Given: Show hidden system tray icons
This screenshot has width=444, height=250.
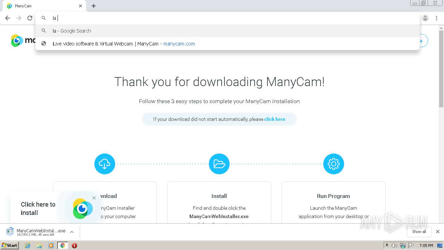Looking at the screenshot, I should click(x=387, y=245).
